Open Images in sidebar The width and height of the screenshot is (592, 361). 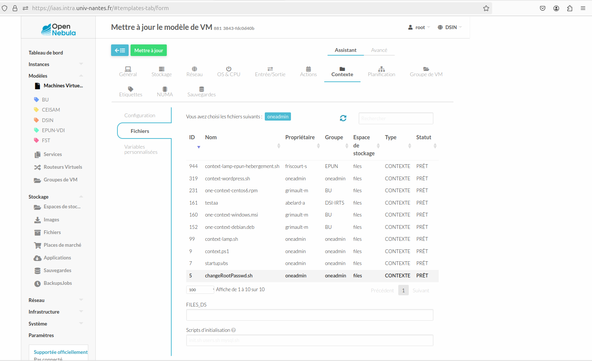[47, 220]
